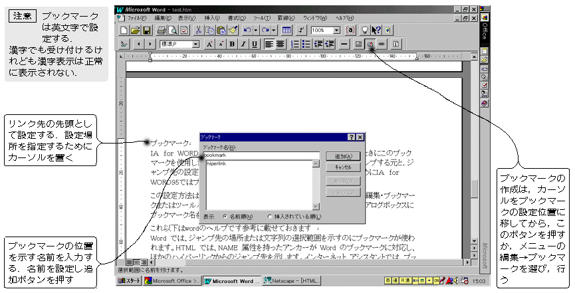Click the decrease indent icon
Screen dimensions: 575x293
point(318,45)
